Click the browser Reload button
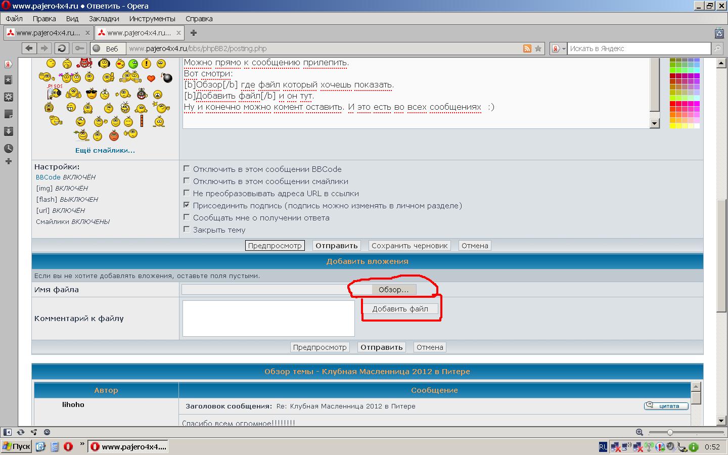Image resolution: width=728 pixels, height=455 pixels. (62, 49)
